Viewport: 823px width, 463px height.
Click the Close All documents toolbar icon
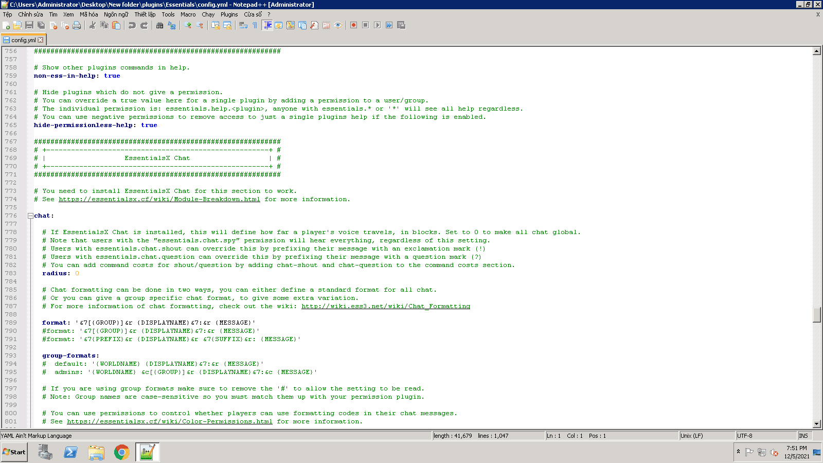click(65, 25)
